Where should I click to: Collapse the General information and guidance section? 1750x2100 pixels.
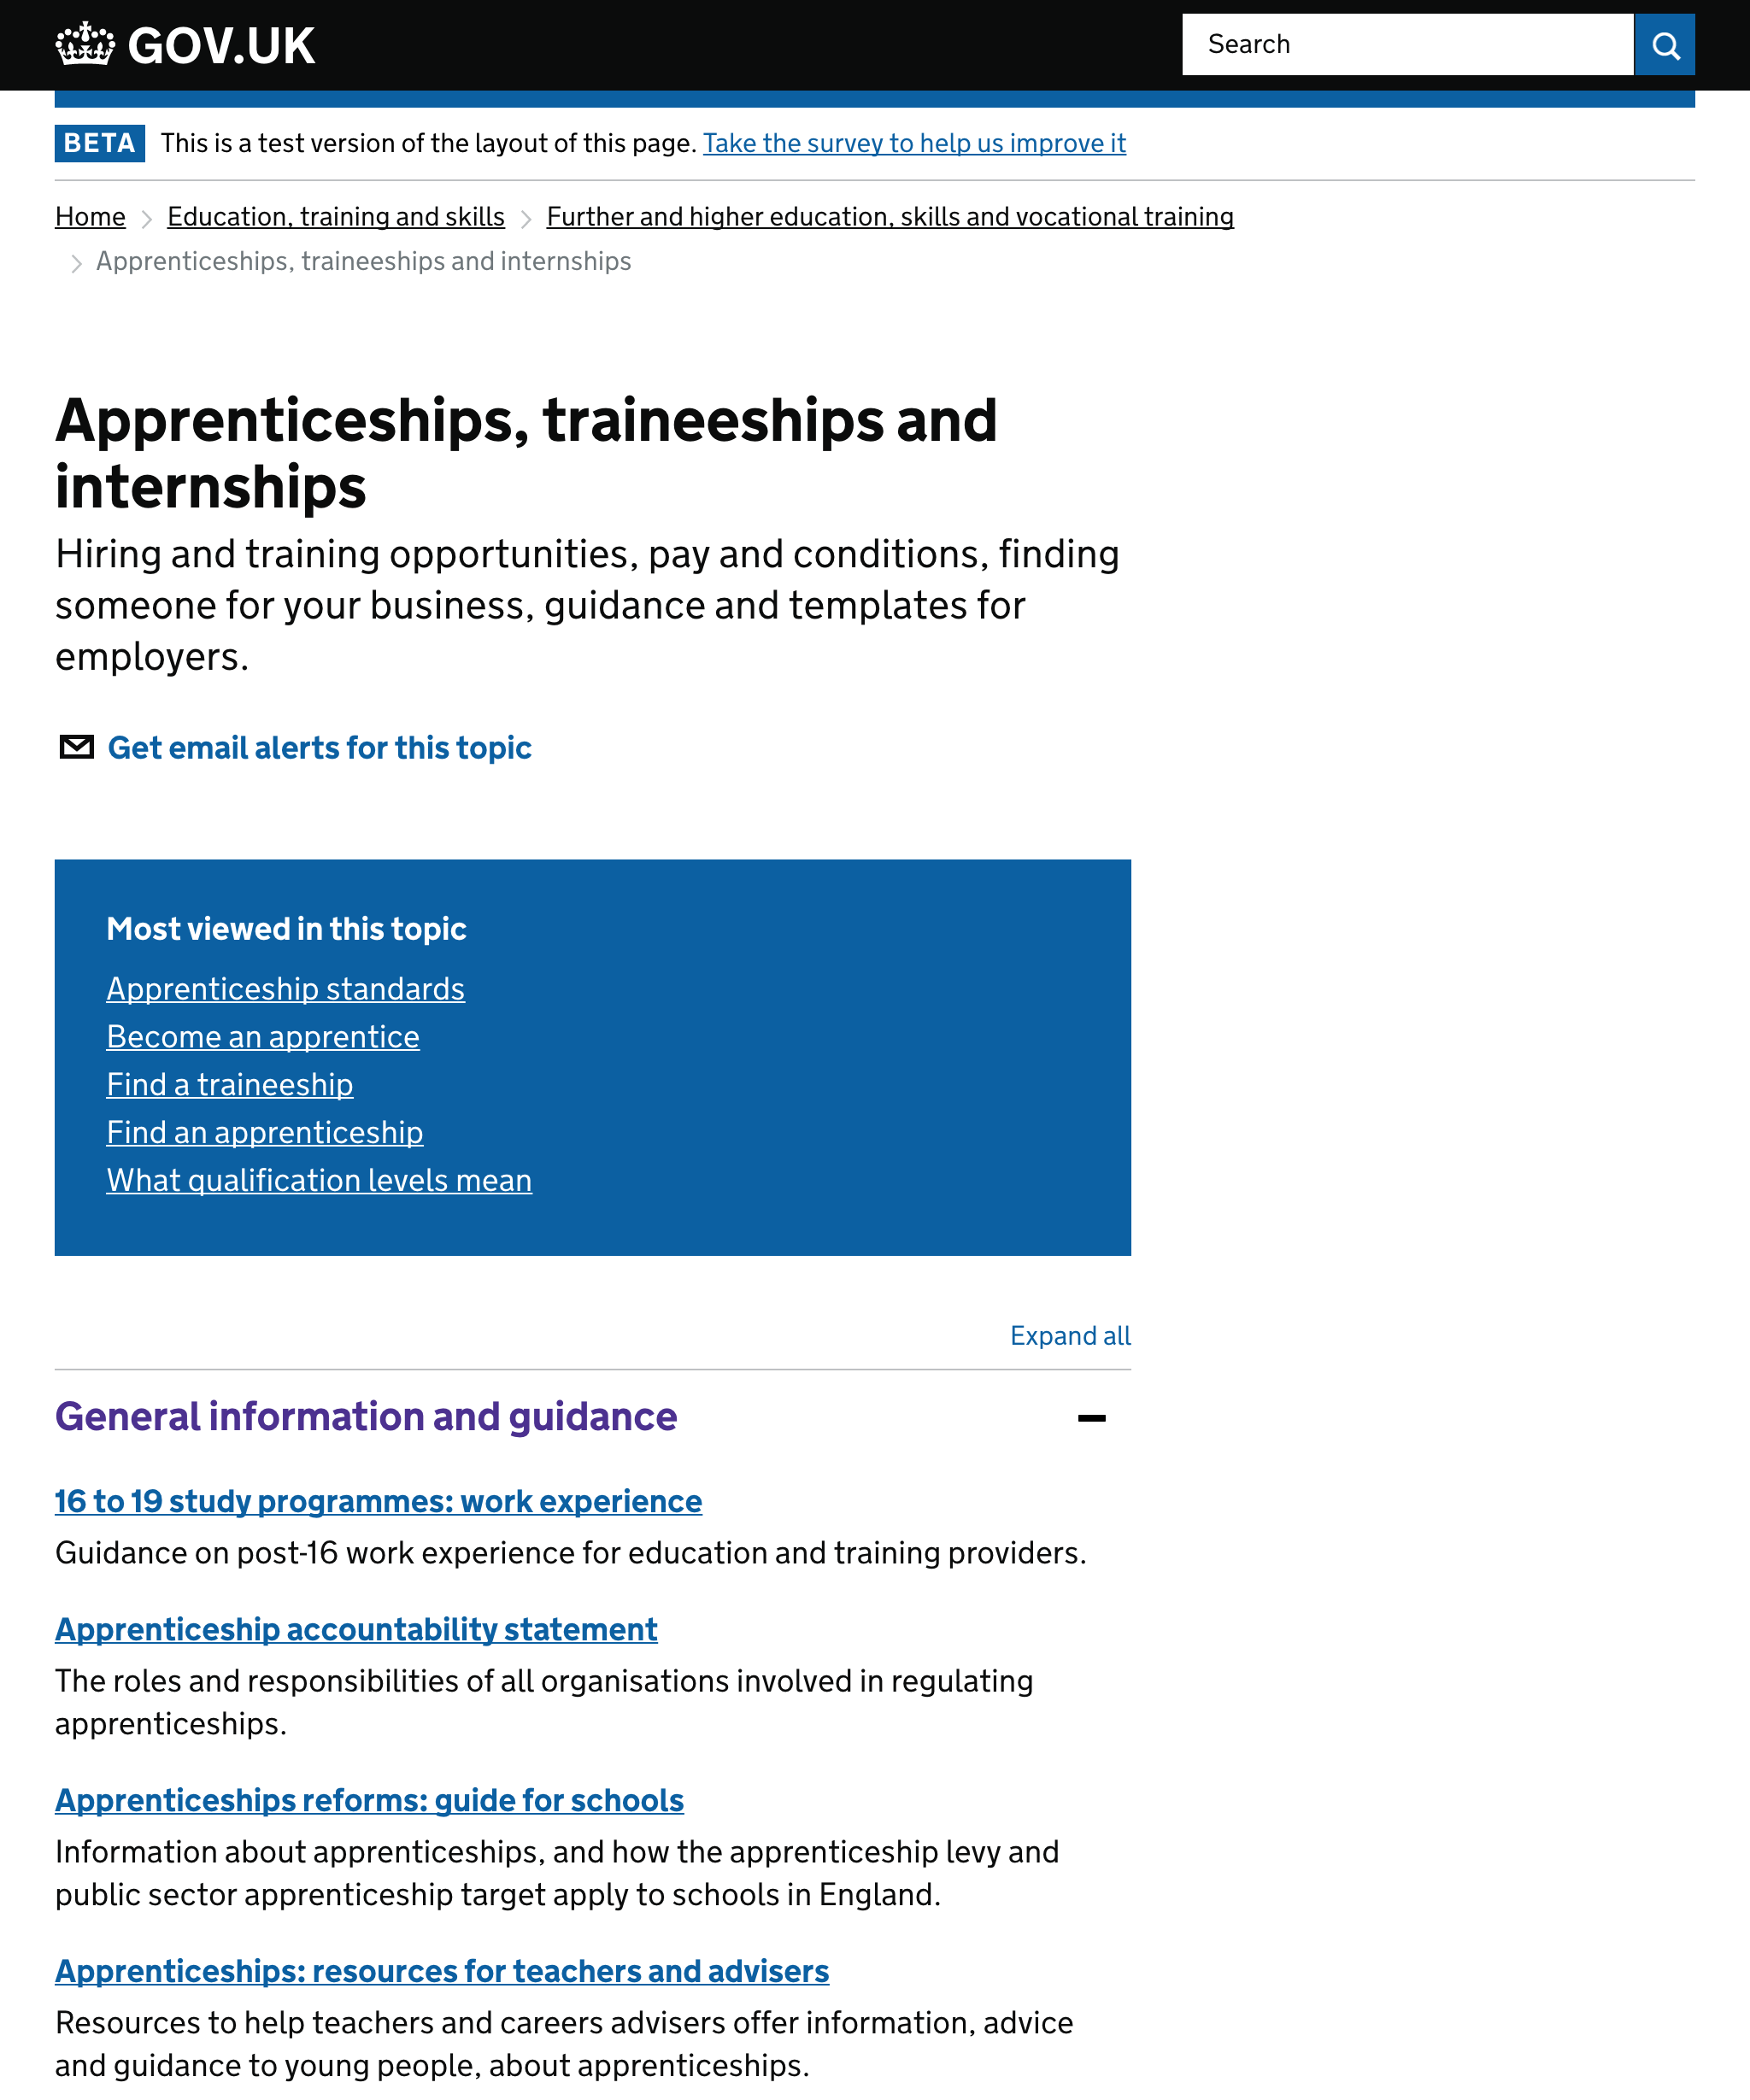[1090, 1417]
